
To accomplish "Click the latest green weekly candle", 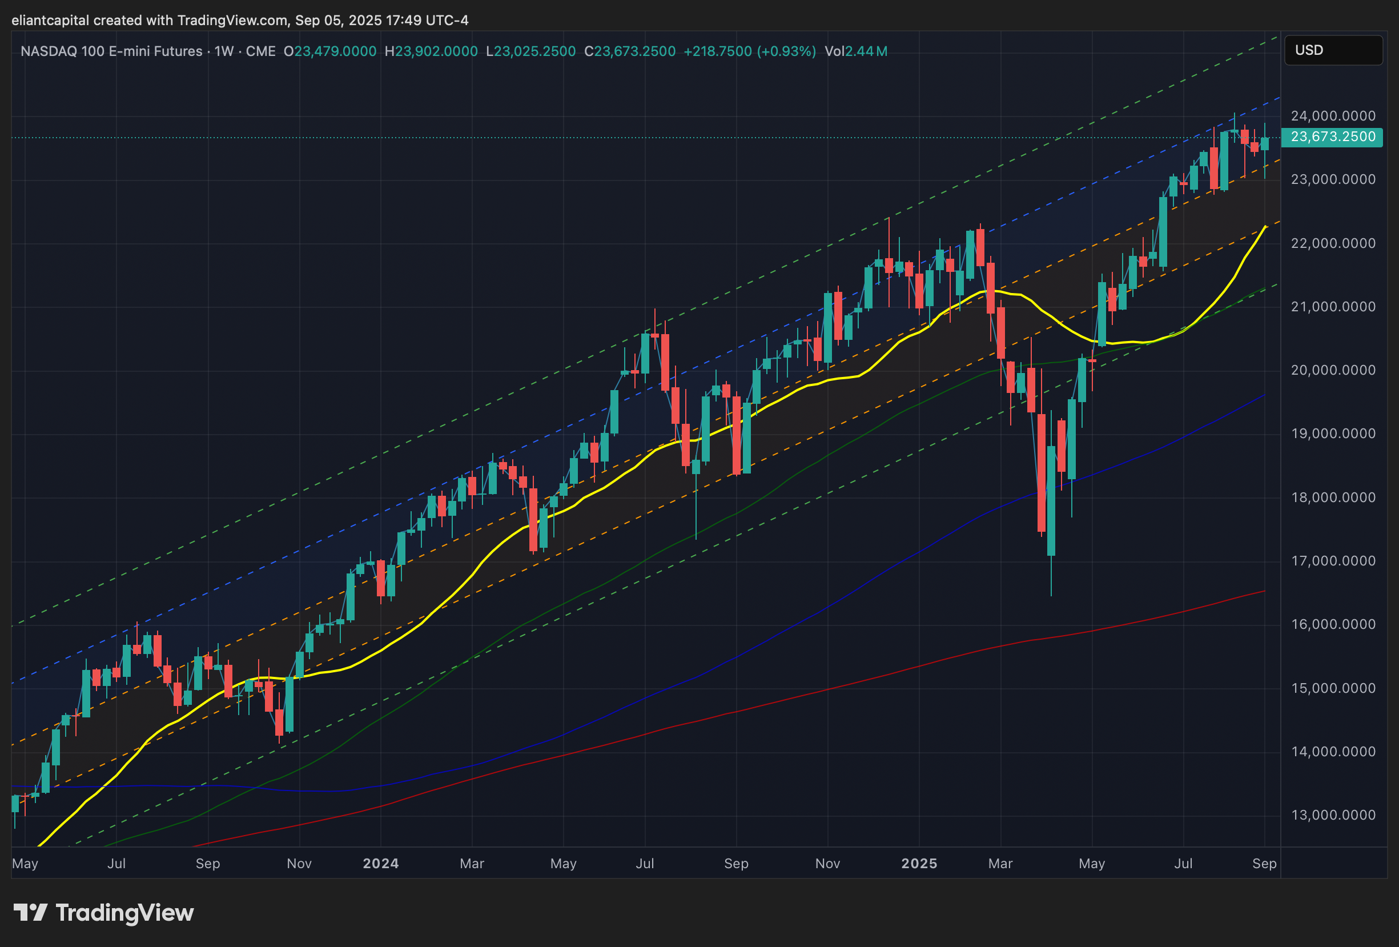I will 1265,143.
